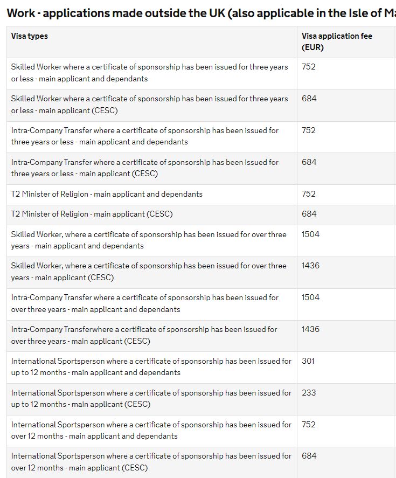Click the 1504 fee for Skilled Worker over three years
Viewport: 396px width, 478px height.
click(310, 234)
